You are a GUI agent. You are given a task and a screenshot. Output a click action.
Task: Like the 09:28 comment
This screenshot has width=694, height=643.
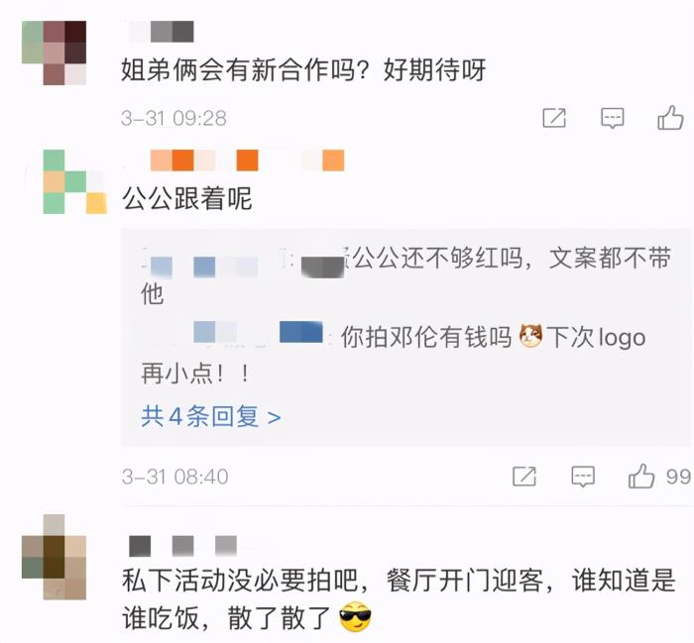[x=670, y=118]
